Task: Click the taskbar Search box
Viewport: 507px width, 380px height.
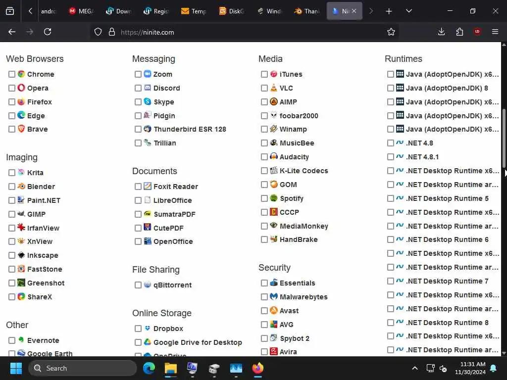Action: point(83,368)
